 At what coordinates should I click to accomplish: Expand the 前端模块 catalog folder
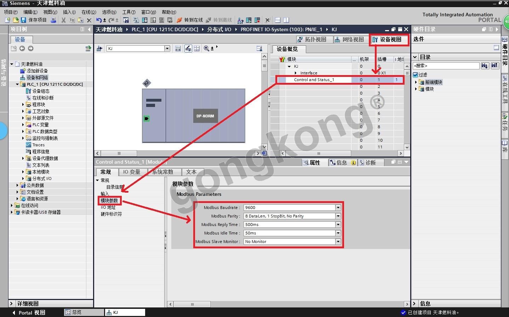click(x=416, y=82)
